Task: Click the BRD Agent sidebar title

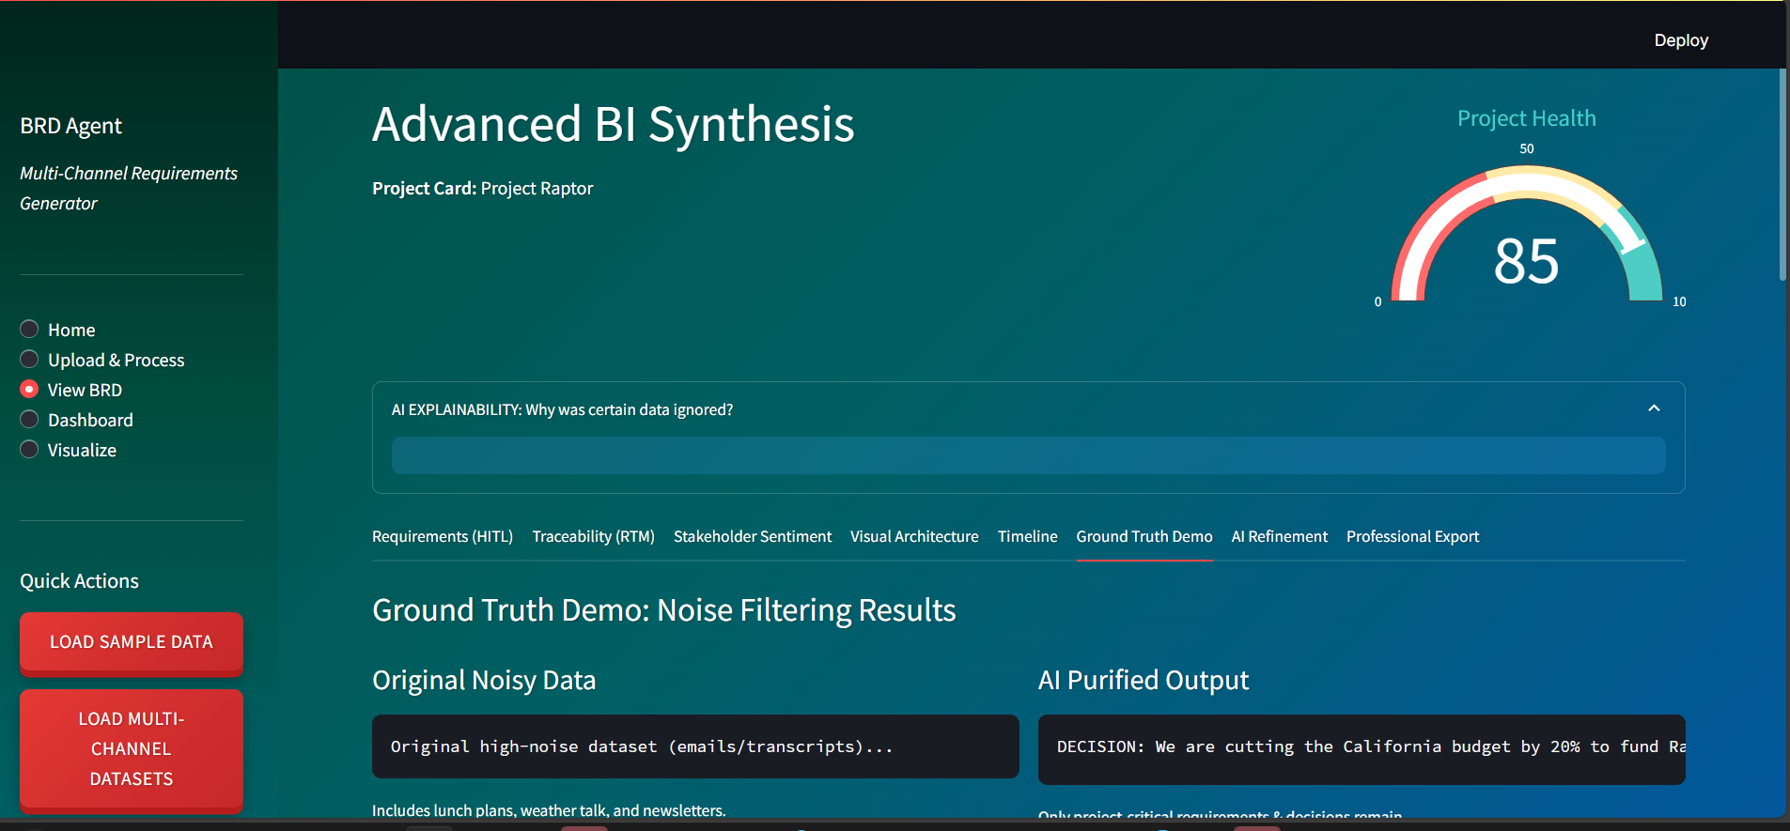Action: (71, 126)
